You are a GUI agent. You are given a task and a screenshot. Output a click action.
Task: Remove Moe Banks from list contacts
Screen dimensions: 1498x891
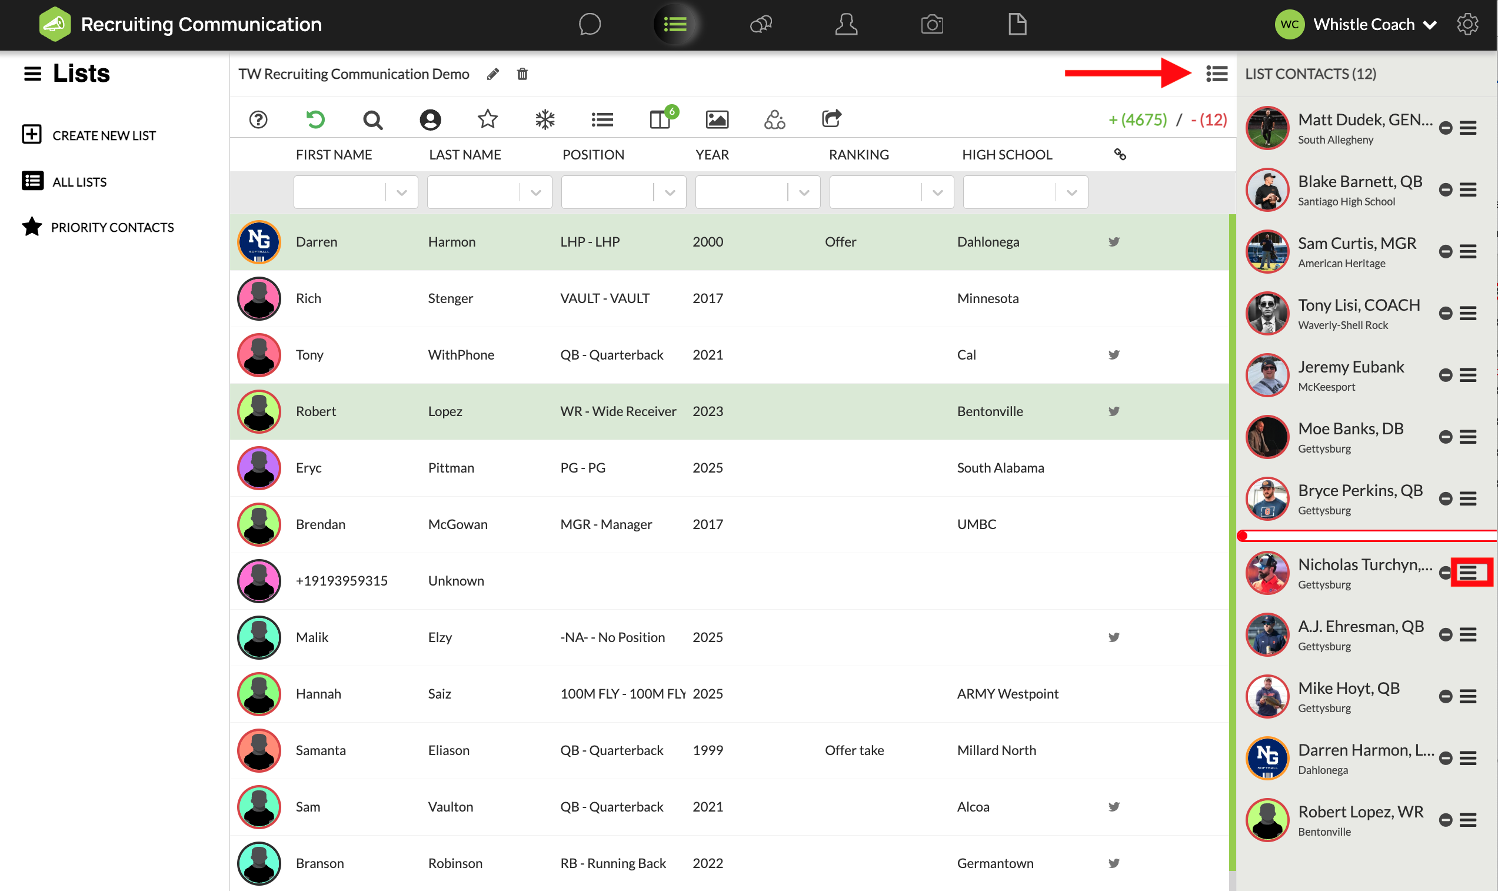[1445, 437]
